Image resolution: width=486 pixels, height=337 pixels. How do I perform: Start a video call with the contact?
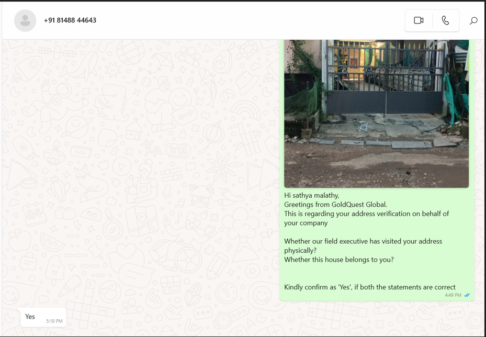pos(419,20)
